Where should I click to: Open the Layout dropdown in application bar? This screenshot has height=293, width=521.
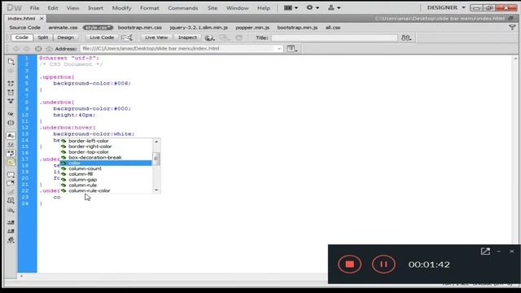pos(291,7)
